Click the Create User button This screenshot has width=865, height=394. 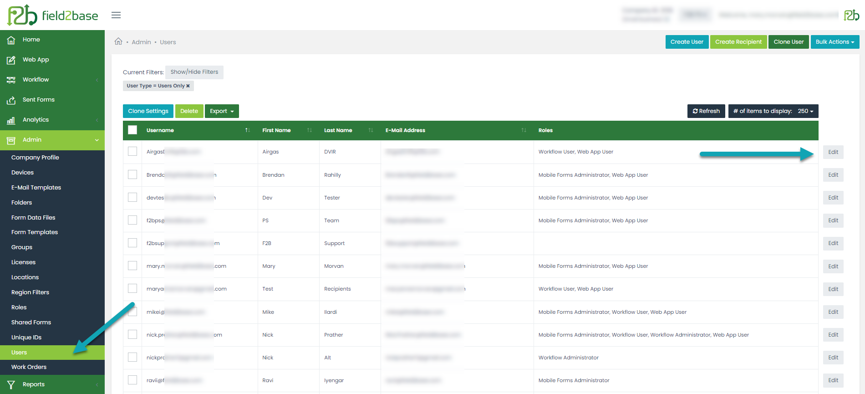tap(687, 42)
